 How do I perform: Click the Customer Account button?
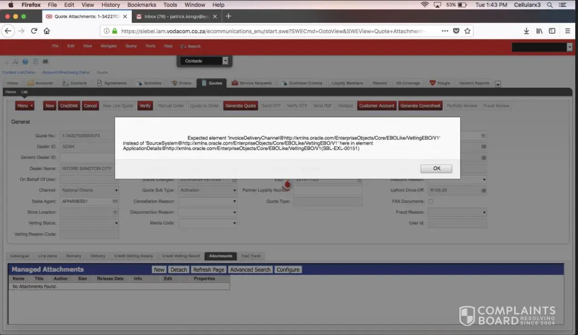377,105
